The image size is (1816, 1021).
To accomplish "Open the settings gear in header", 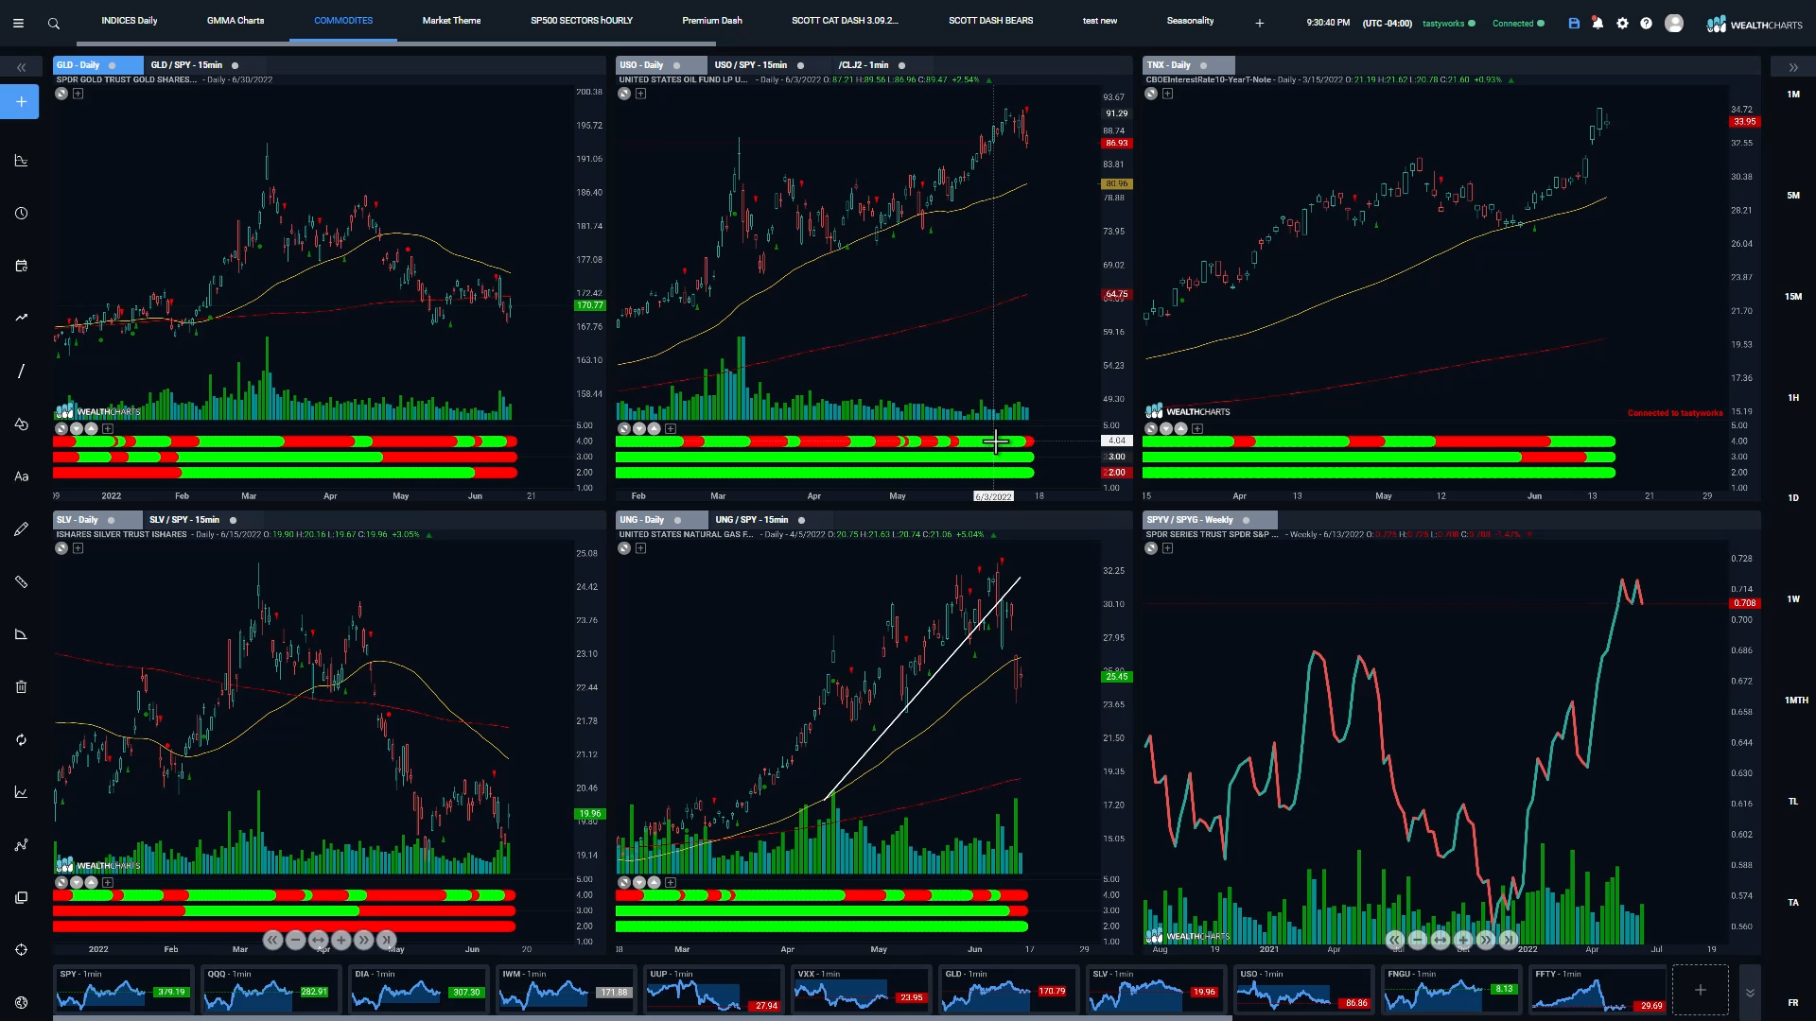I will click(1623, 23).
